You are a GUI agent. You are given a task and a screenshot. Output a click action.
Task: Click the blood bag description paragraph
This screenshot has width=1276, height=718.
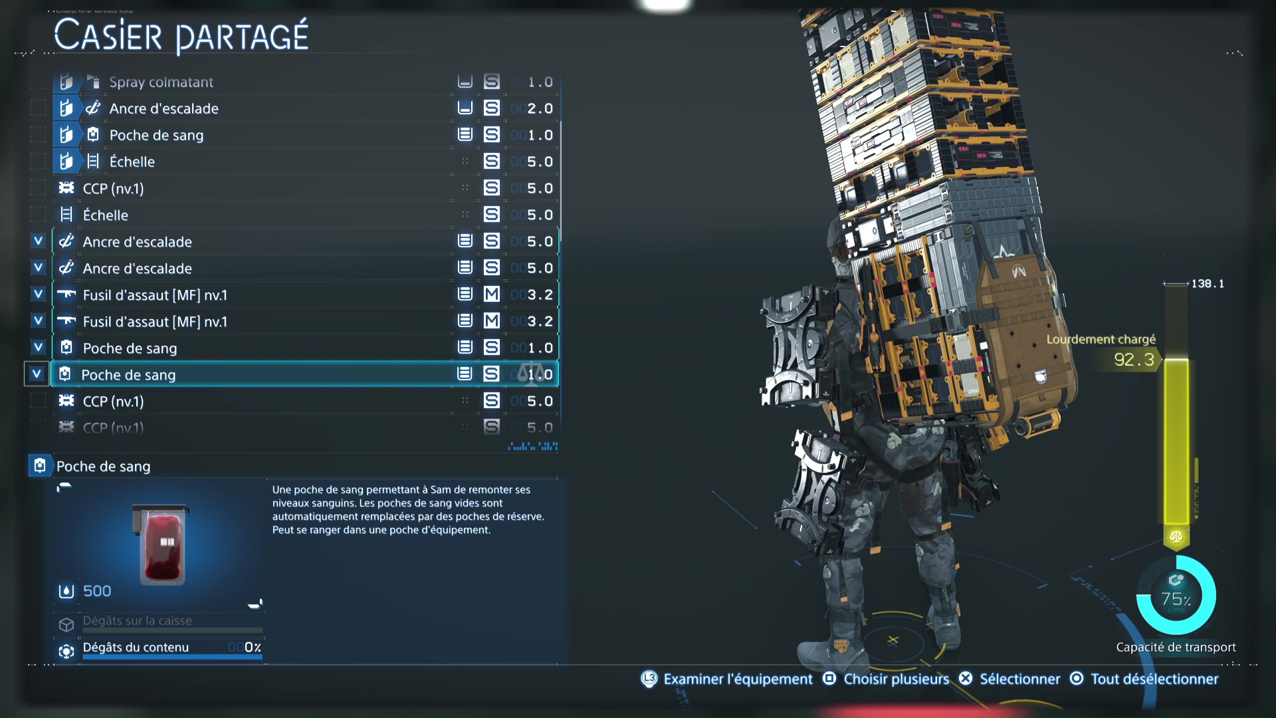pyautogui.click(x=408, y=510)
